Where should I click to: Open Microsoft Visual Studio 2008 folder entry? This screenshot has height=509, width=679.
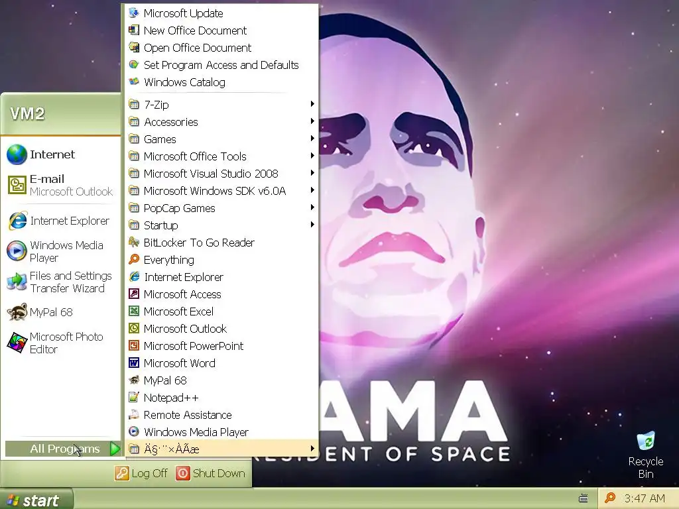click(x=221, y=174)
